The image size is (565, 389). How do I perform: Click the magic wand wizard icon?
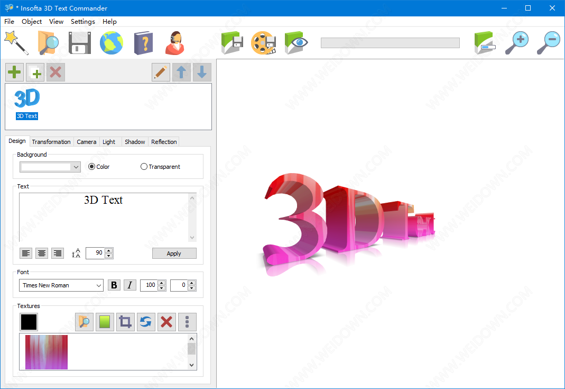click(16, 43)
